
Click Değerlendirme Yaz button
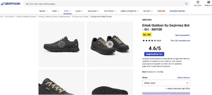click(154, 54)
